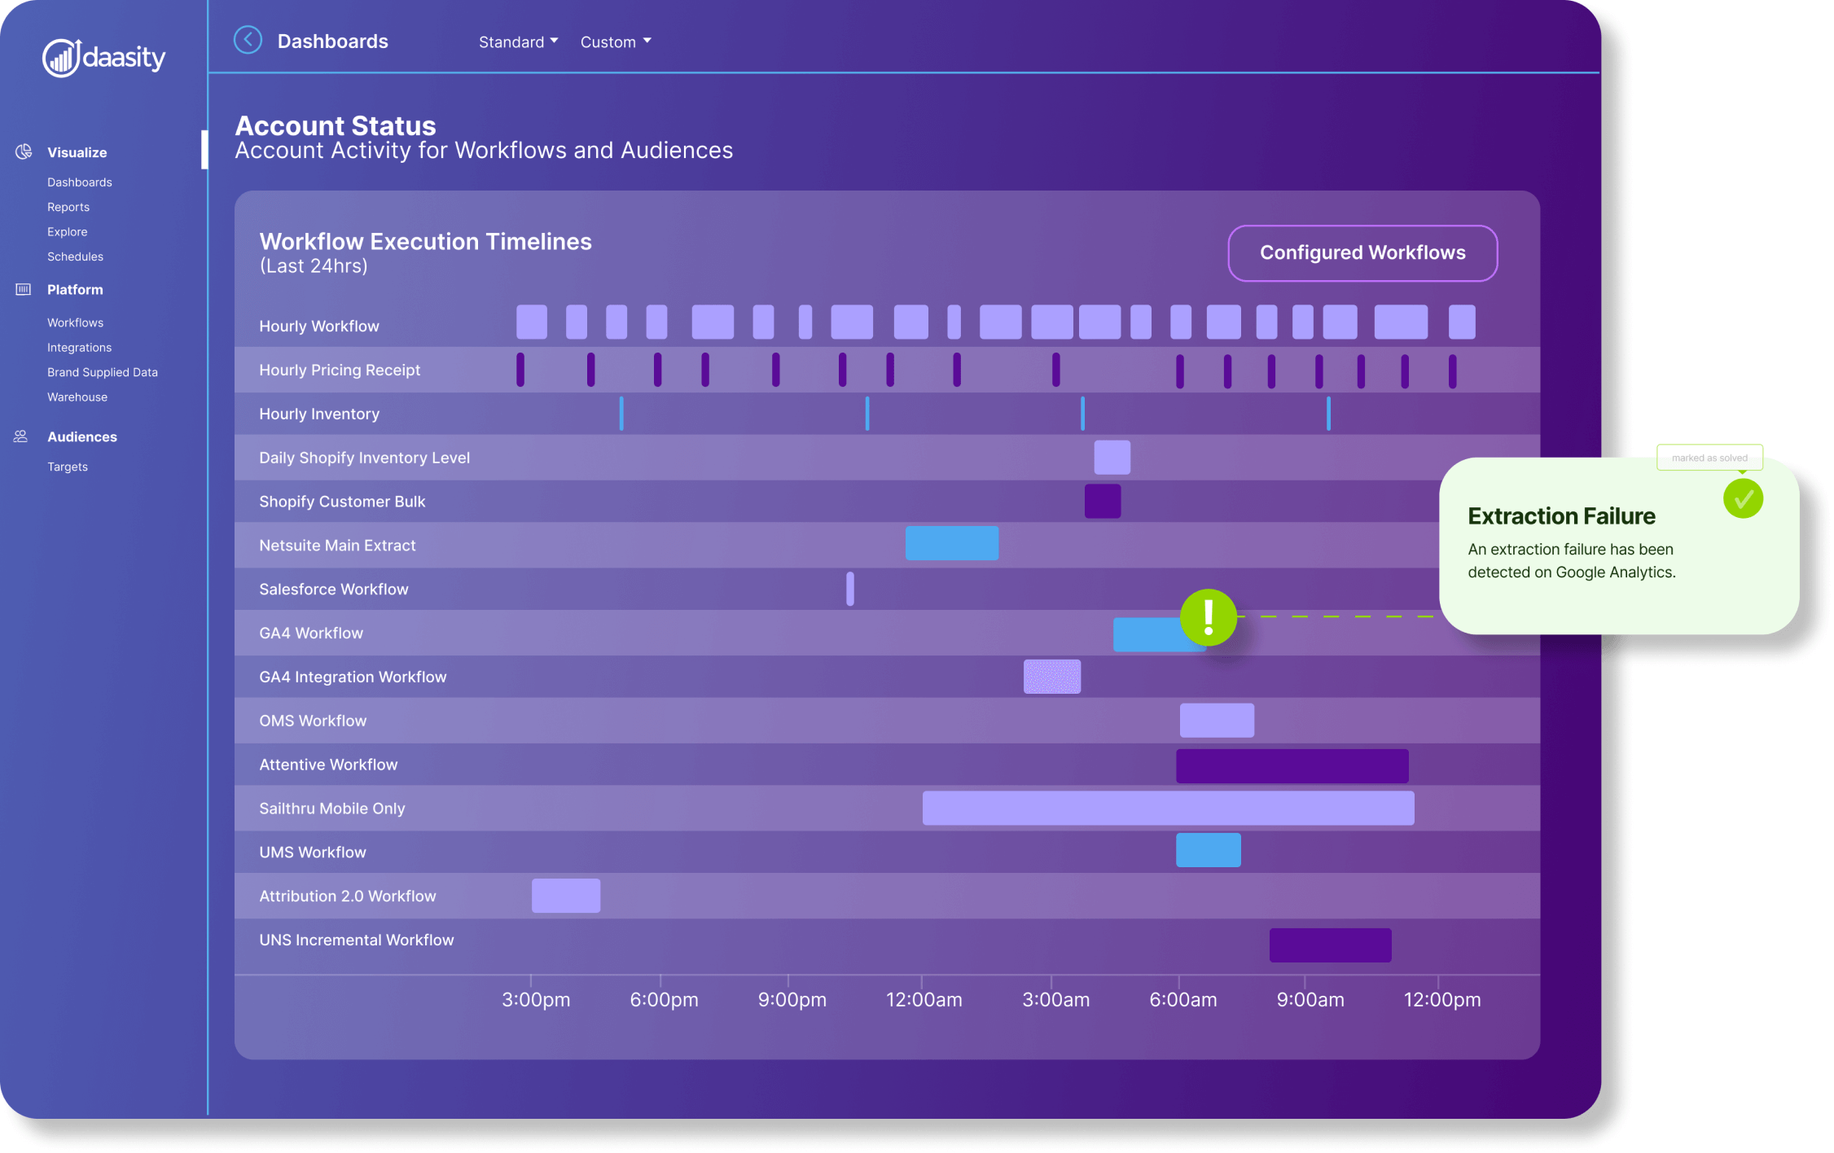The height and width of the screenshot is (1153, 1834).
Task: Click the Hourly Inventory row label
Action: pyautogui.click(x=319, y=414)
